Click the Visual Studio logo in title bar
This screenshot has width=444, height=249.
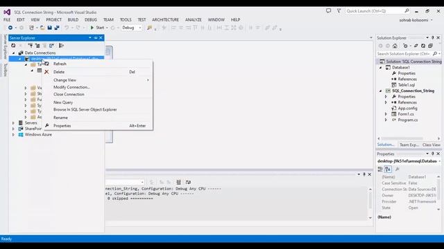pyautogui.click(x=7, y=12)
